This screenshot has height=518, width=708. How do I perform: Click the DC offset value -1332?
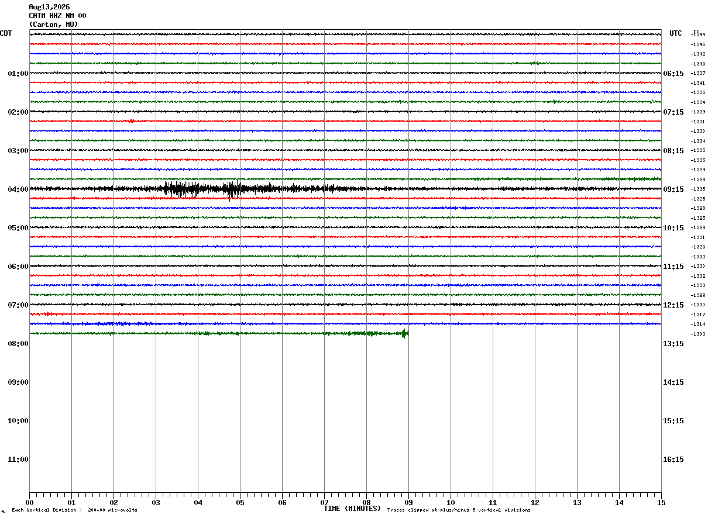(698, 276)
